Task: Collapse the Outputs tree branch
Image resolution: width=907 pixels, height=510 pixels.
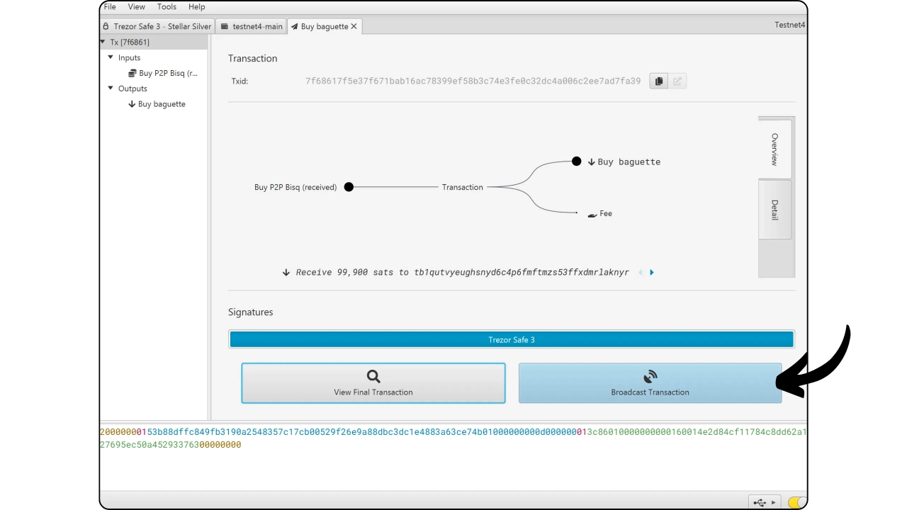Action: pos(111,89)
